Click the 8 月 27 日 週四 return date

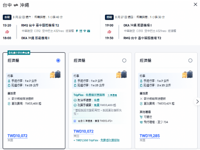pyautogui.click(x=124, y=17)
